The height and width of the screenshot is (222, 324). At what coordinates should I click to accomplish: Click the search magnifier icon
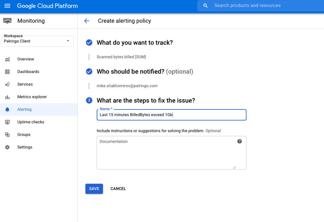tap(205, 6)
